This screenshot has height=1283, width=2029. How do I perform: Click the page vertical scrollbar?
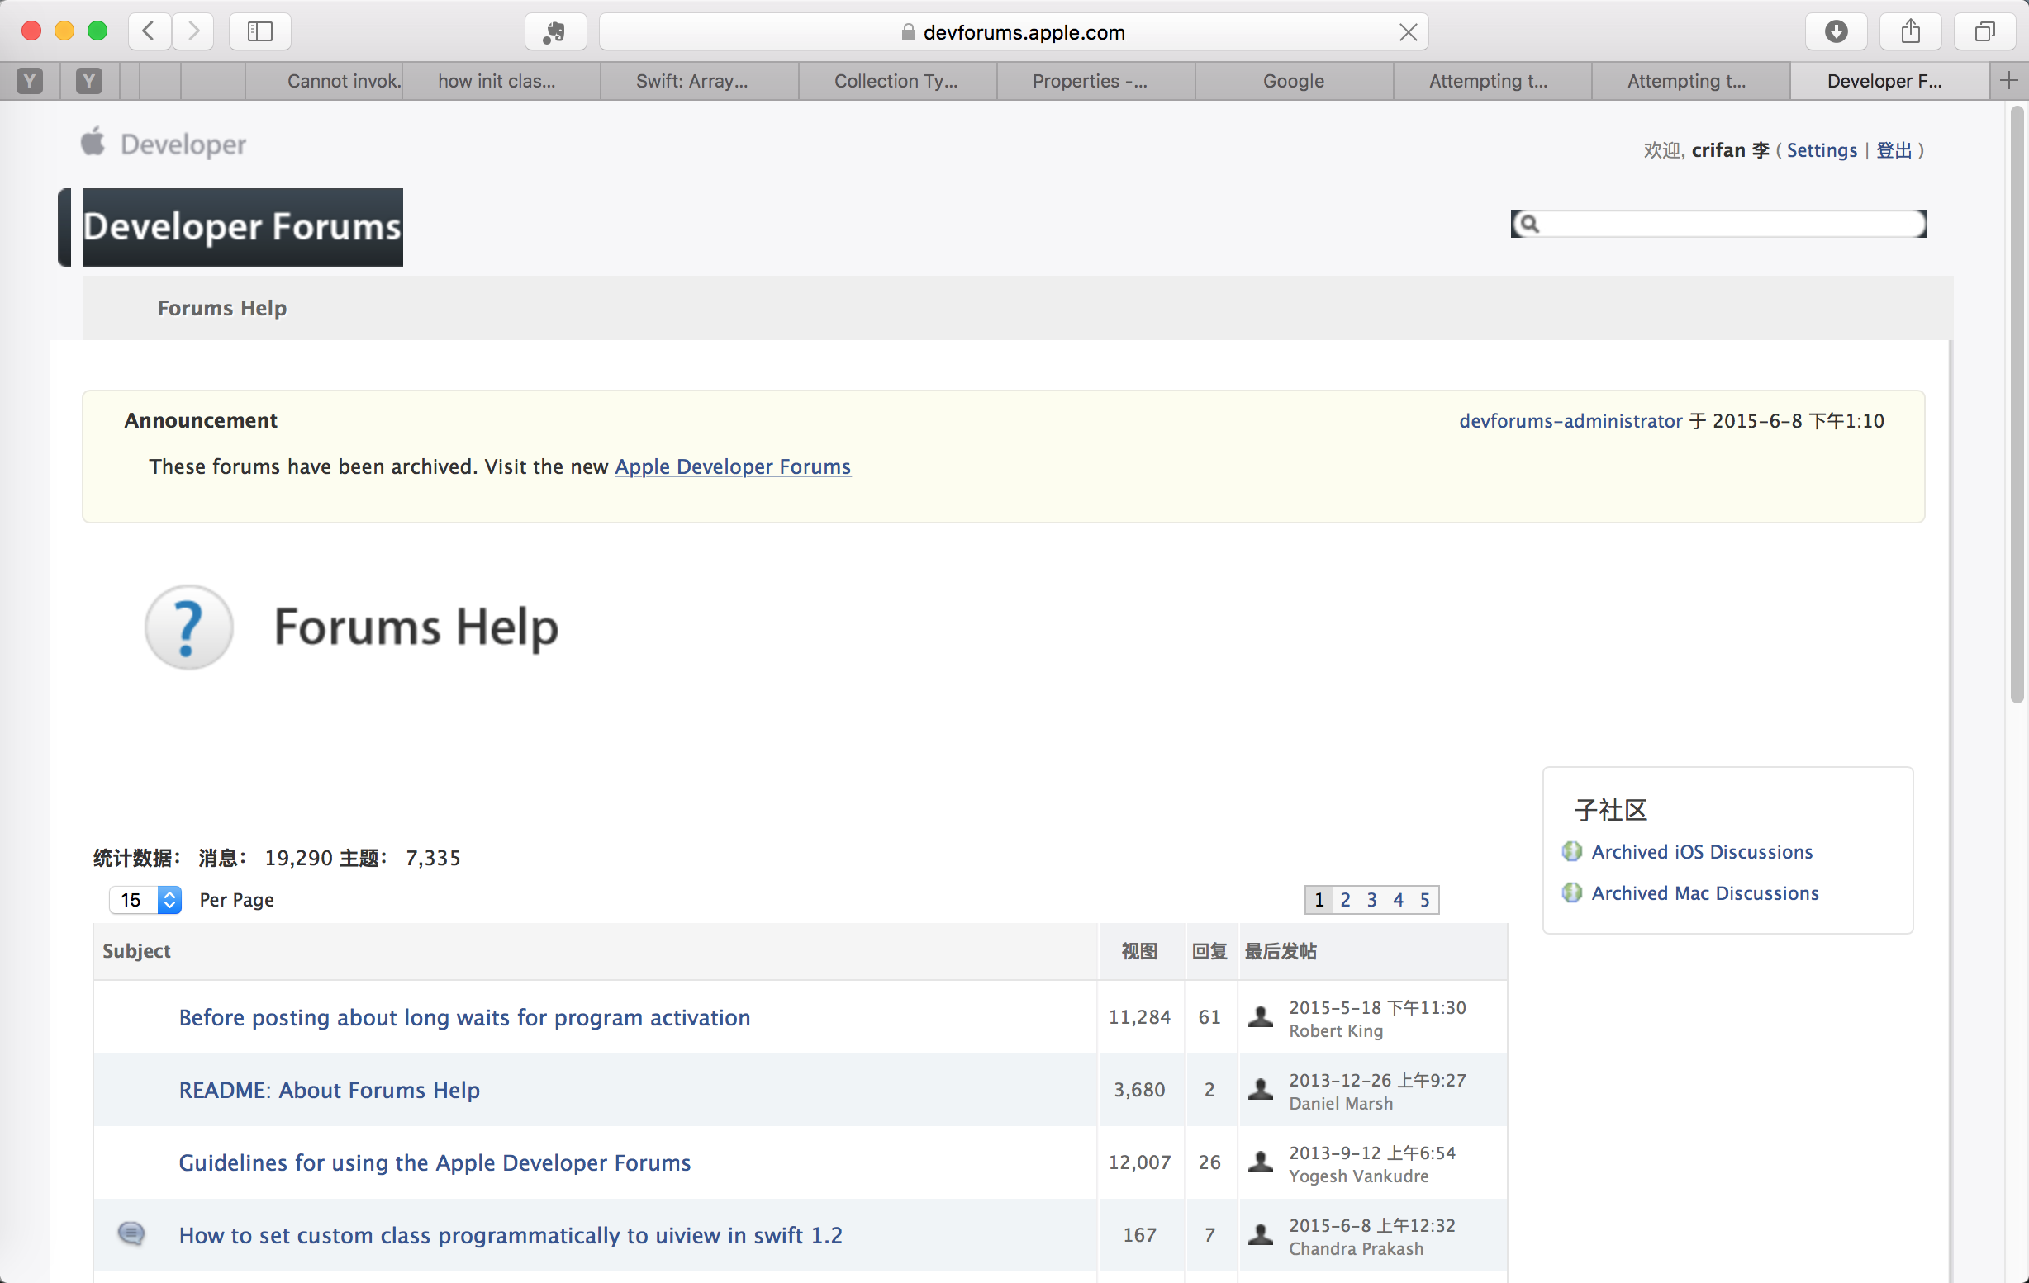pos(2017,404)
